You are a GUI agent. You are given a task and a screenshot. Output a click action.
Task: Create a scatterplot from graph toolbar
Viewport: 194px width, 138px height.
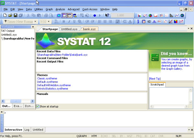point(167,15)
